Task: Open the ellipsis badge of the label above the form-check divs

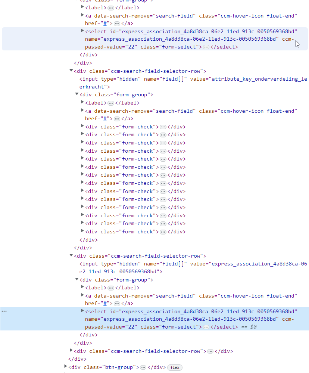Action: pyautogui.click(x=111, y=103)
